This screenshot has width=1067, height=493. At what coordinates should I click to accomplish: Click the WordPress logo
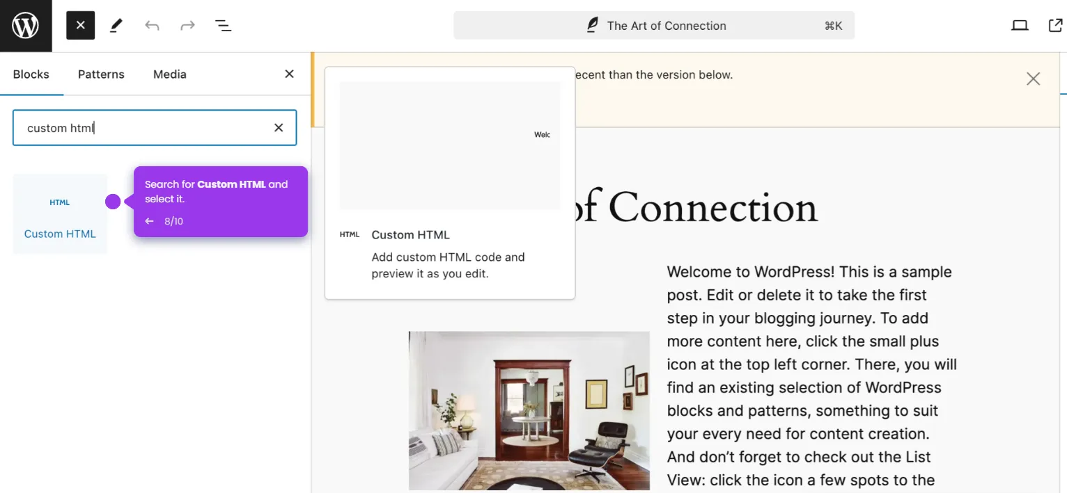click(x=26, y=26)
